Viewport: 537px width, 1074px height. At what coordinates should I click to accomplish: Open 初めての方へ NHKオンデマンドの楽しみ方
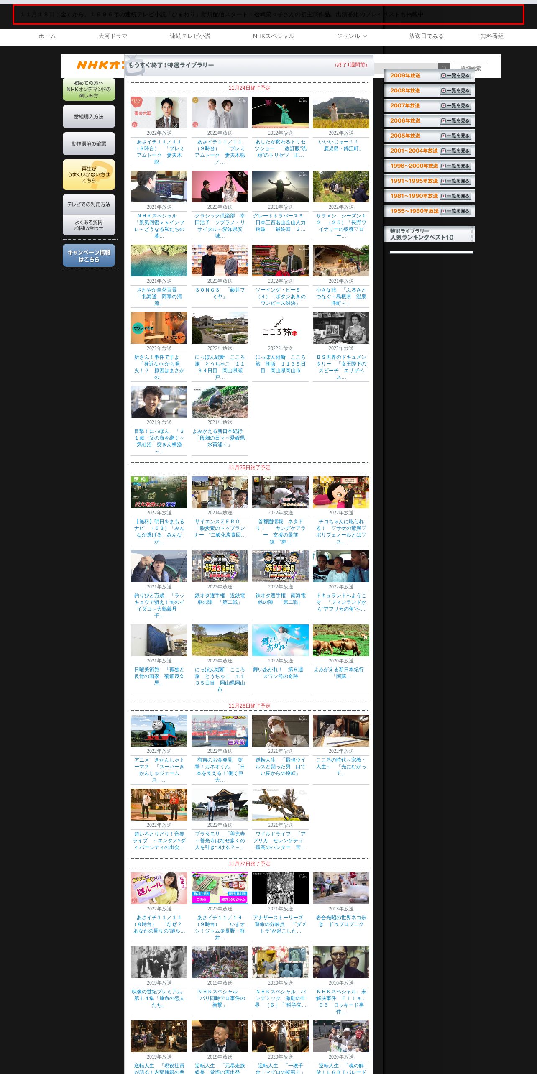(x=89, y=89)
